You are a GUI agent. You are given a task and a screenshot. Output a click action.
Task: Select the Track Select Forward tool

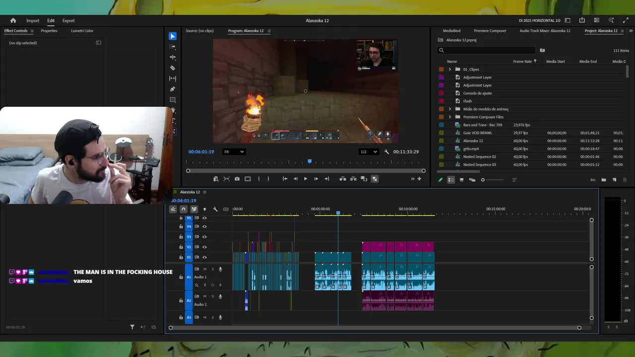(173, 47)
